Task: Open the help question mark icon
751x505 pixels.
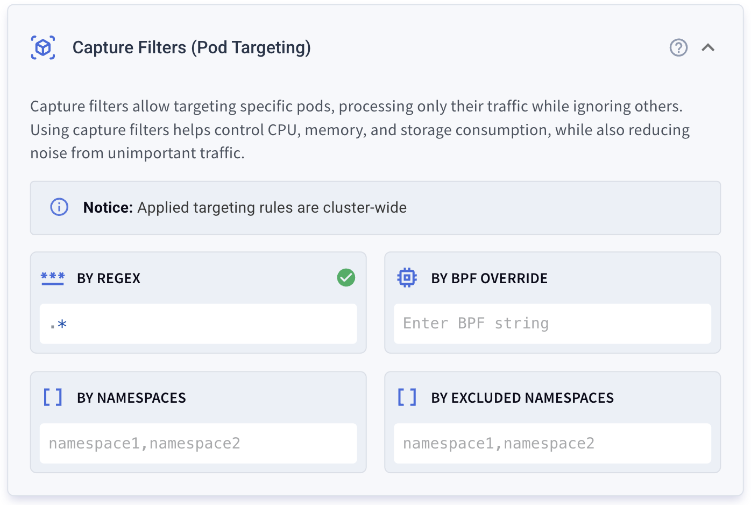Action: tap(678, 47)
